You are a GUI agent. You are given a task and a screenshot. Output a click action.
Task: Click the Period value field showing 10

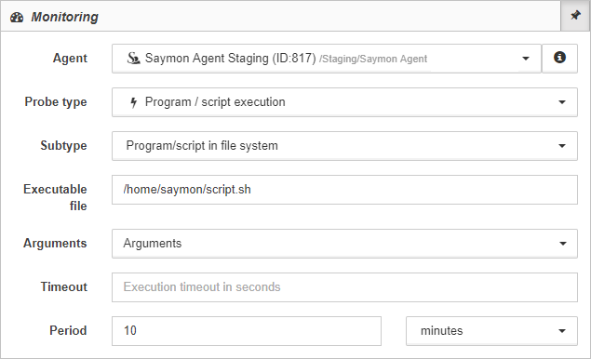click(x=247, y=331)
